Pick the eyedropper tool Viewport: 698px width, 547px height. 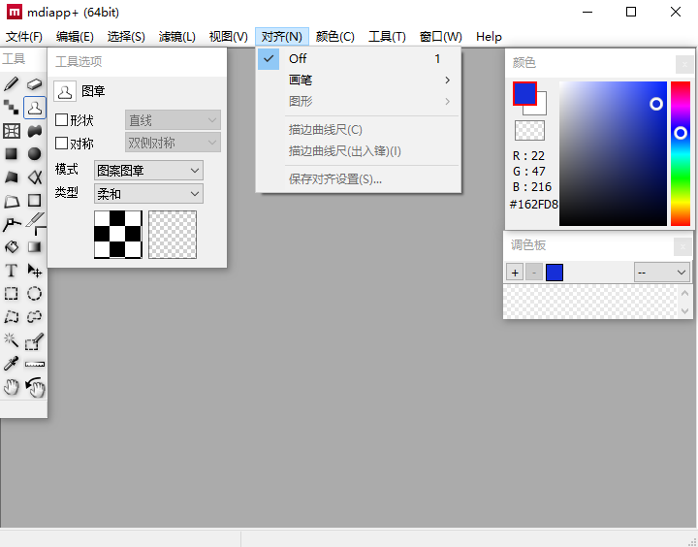[x=11, y=364]
